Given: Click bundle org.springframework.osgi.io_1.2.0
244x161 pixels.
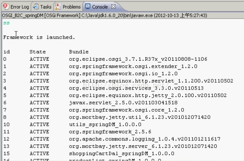Looking at the screenshot, I should coord(123,73).
